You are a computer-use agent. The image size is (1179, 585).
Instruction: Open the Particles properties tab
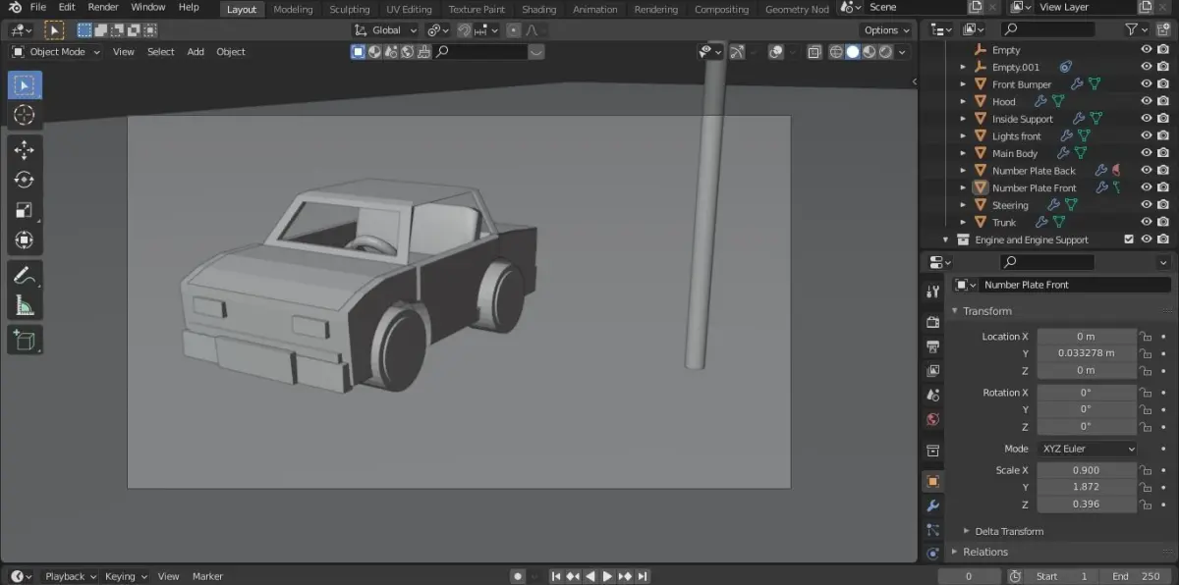pos(932,530)
